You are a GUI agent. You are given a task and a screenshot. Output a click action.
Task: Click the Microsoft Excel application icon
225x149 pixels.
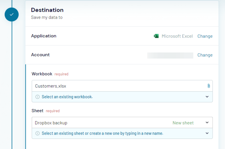[x=156, y=36]
